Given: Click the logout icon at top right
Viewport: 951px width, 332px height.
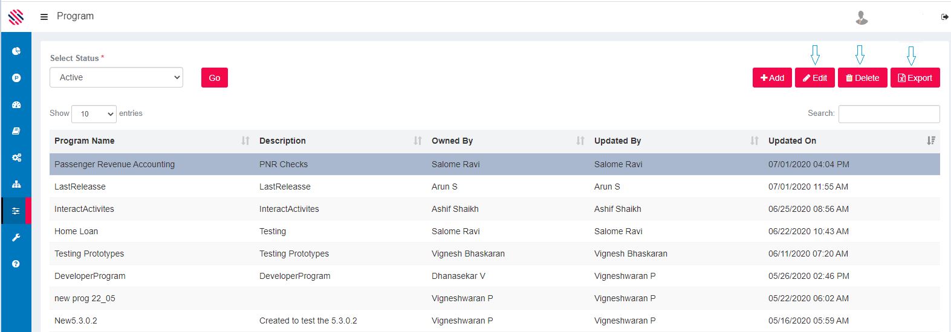Looking at the screenshot, I should coord(944,17).
